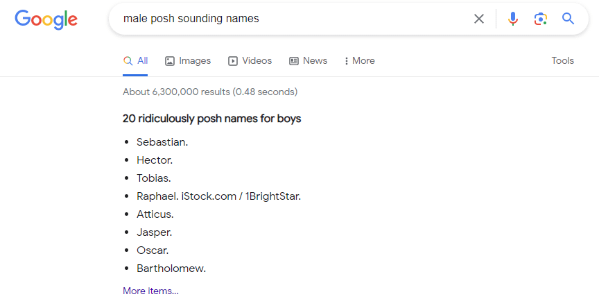
Task: Click the Videos tab play icon
Action: click(233, 61)
